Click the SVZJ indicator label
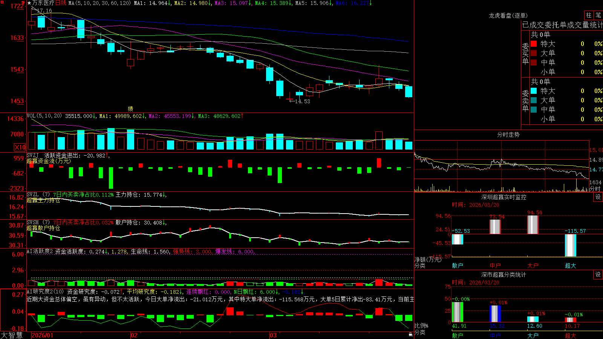603x339 pixels. [32, 155]
